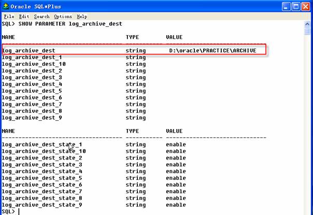
Task: Click enable value for log_archive_dest_state_1
Action: coord(176,145)
